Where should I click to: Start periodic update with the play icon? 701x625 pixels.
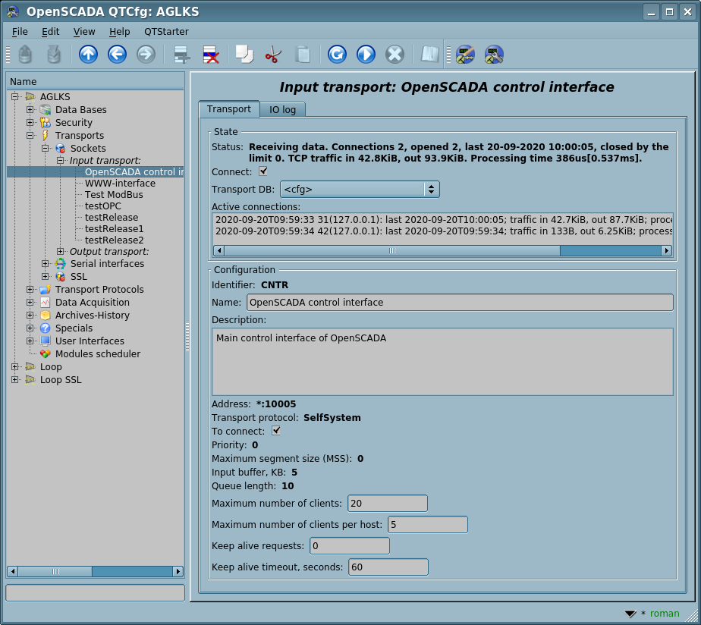366,55
